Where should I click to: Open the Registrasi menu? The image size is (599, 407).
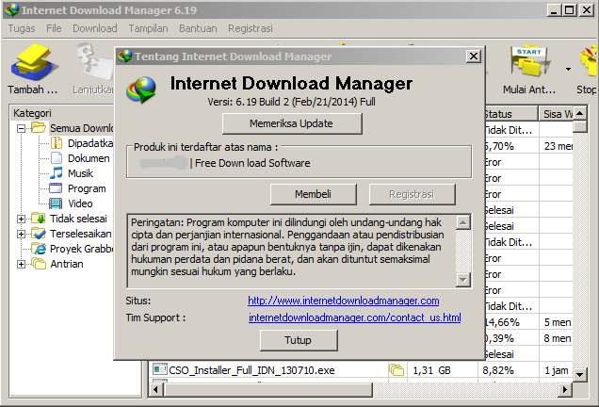[x=251, y=28]
